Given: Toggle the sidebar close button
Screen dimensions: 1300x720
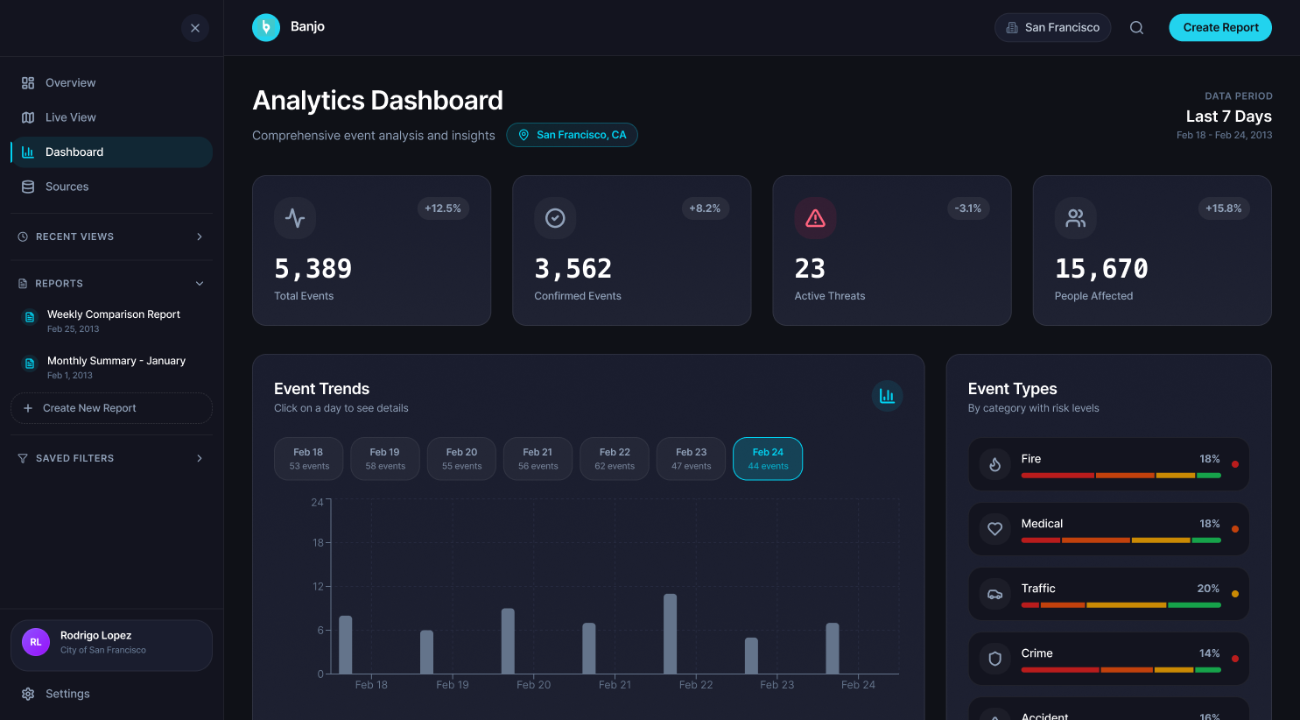Looking at the screenshot, I should point(195,28).
